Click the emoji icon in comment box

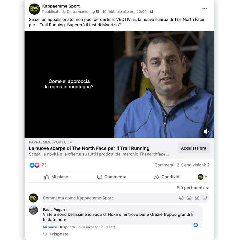click(x=181, y=198)
